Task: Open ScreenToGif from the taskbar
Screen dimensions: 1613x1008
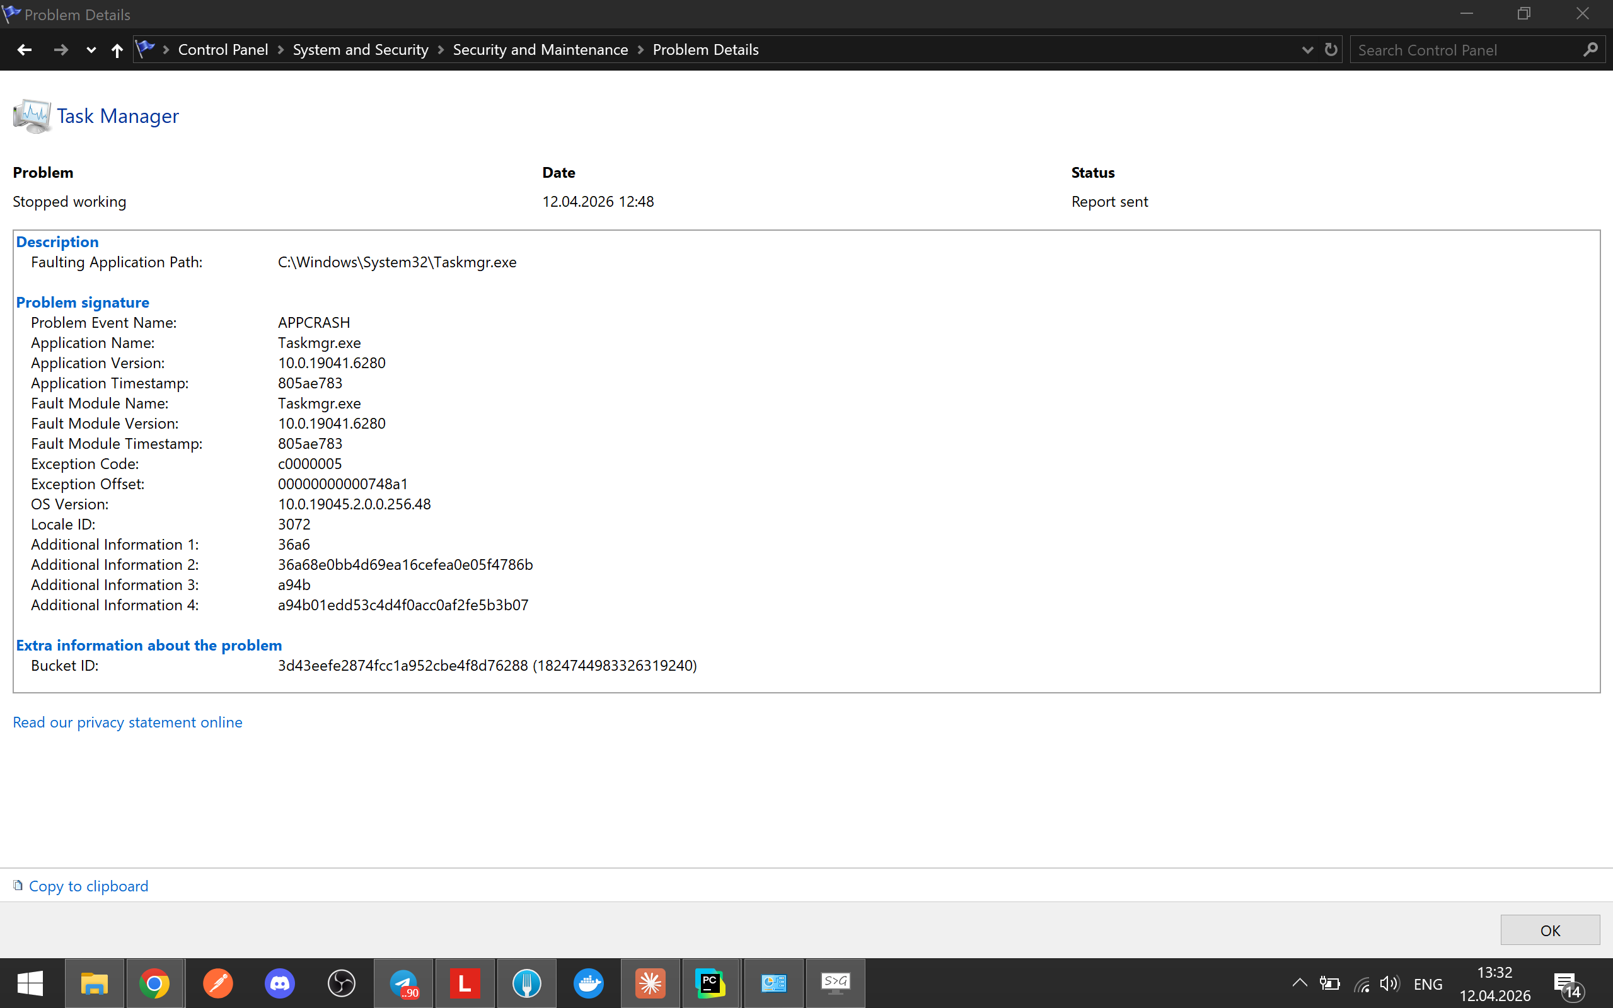Action: pos(835,983)
